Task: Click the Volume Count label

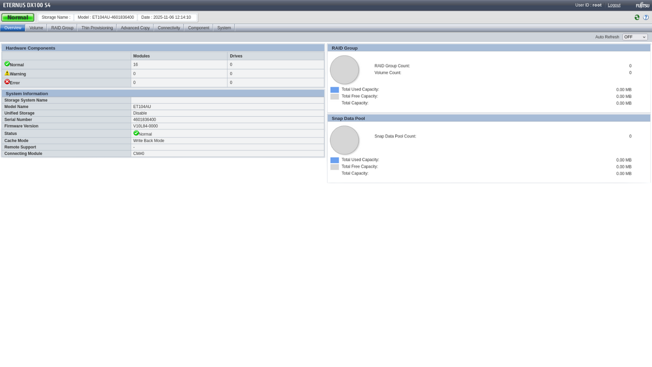Action: tap(388, 73)
